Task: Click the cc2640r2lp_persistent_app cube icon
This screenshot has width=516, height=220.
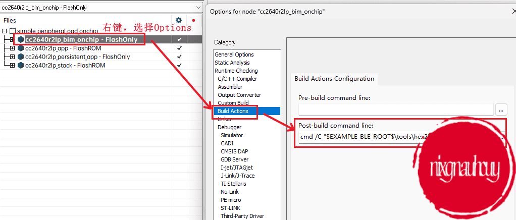Action: pos(21,57)
